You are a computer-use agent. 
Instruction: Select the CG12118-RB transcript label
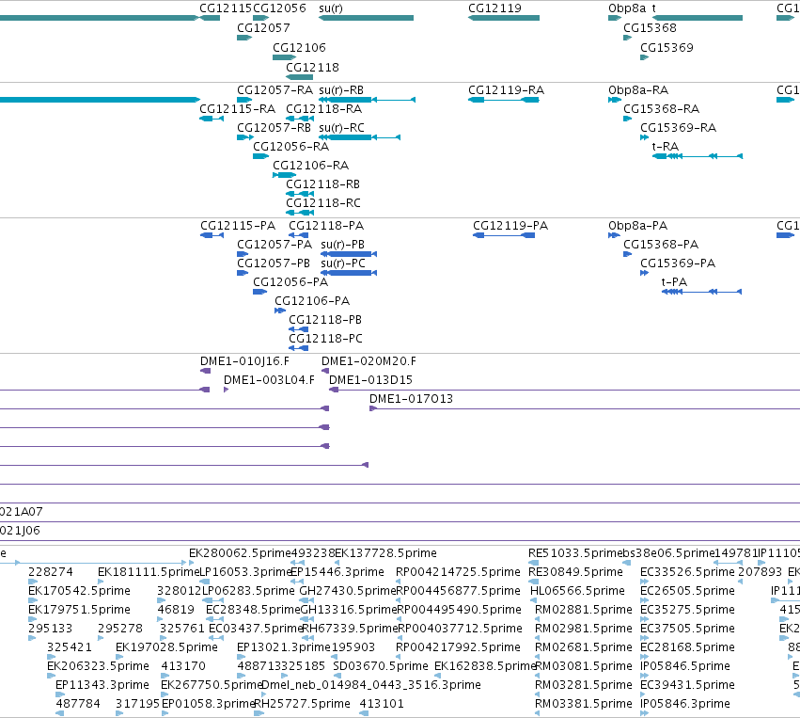tap(323, 183)
